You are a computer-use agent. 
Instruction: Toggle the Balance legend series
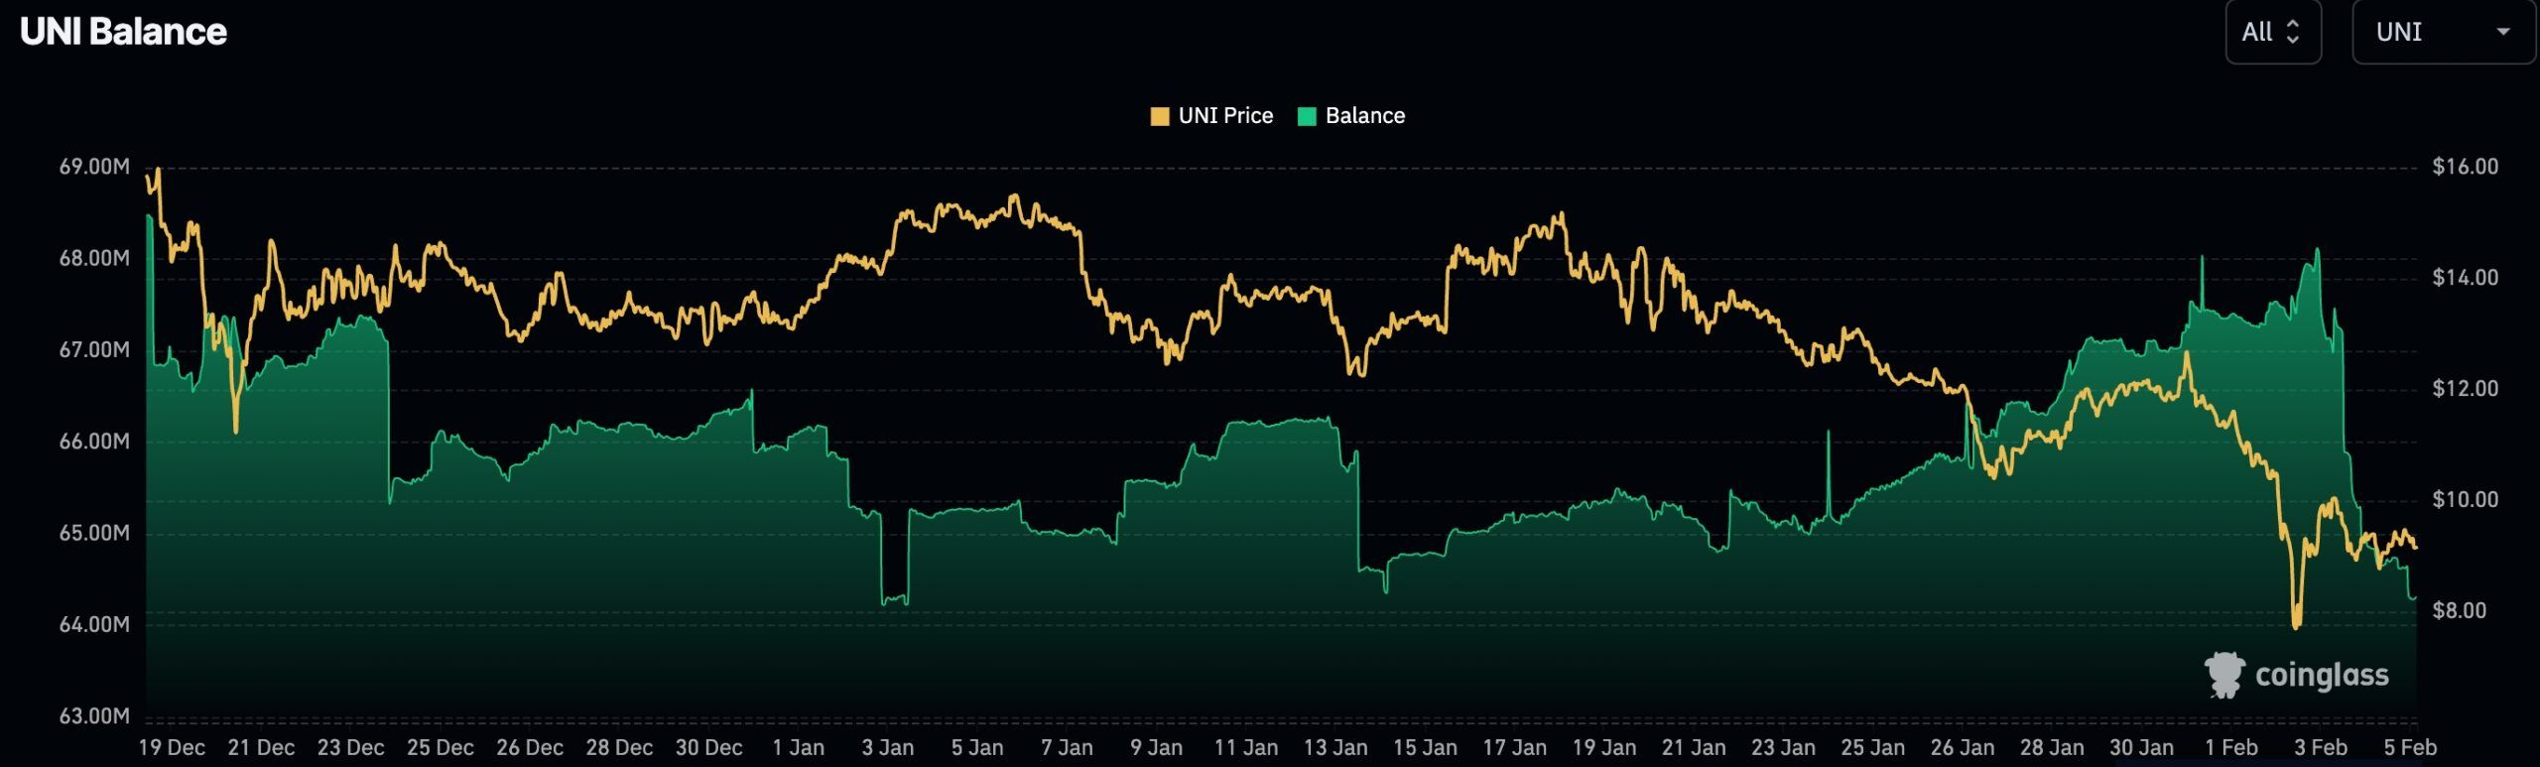click(x=1351, y=116)
